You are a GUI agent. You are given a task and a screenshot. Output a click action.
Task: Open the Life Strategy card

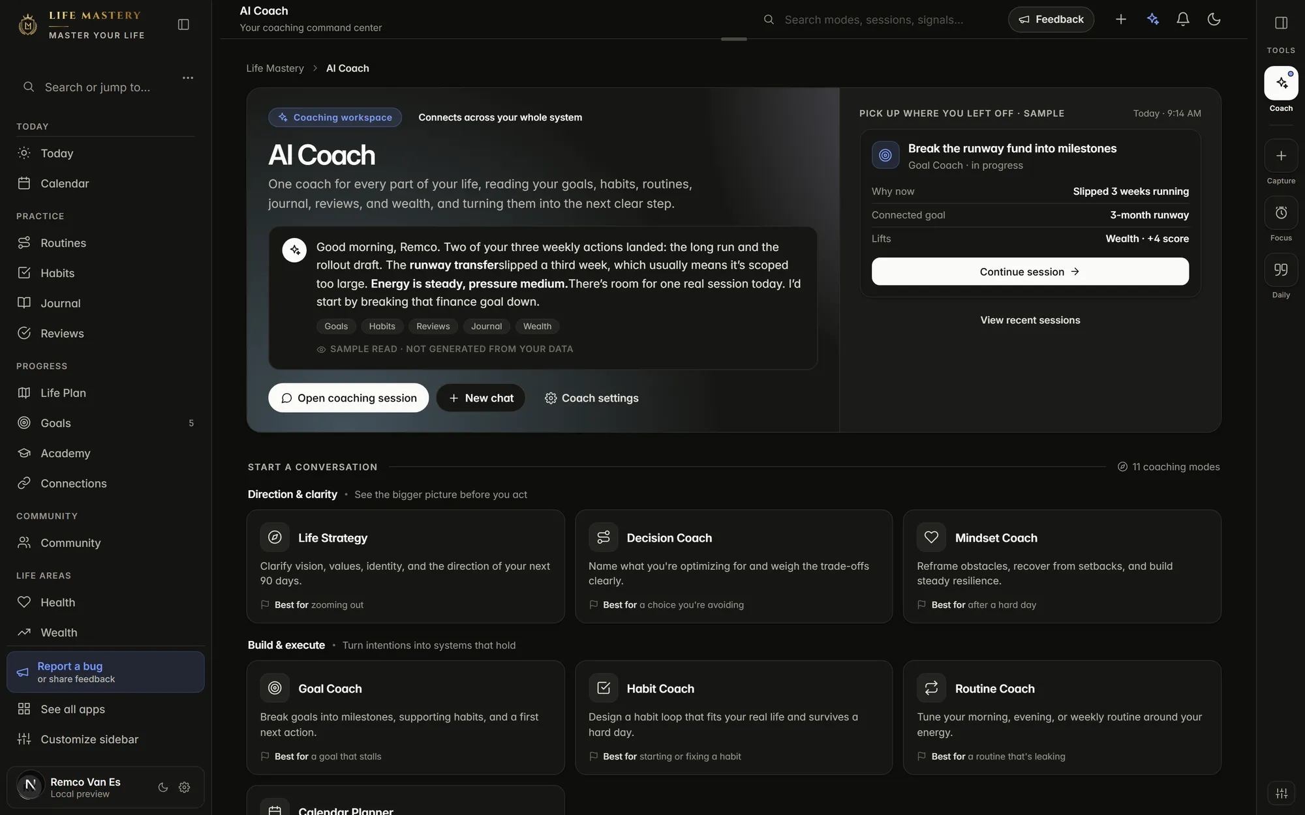click(405, 566)
